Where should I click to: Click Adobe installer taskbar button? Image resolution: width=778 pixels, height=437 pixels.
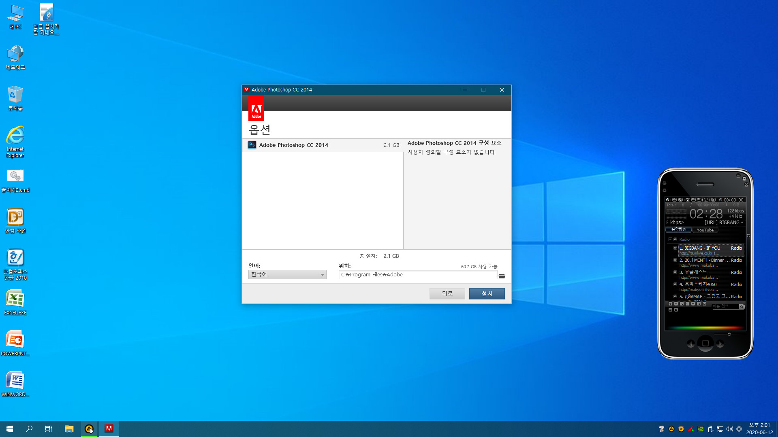point(109,429)
